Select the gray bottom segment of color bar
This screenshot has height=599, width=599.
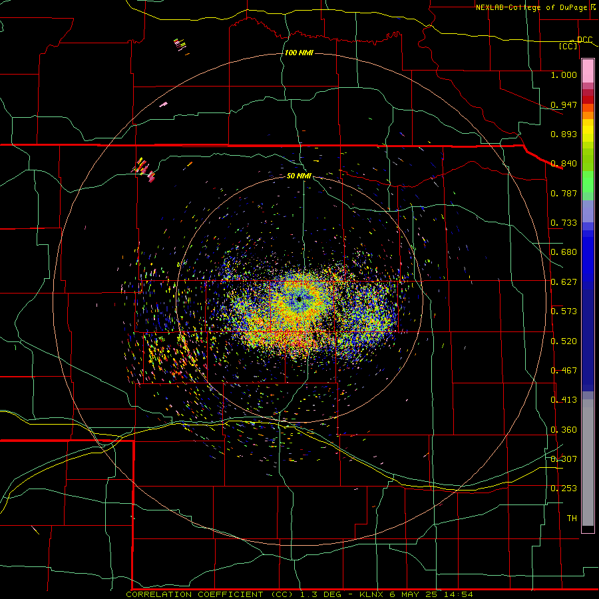pyautogui.click(x=588, y=463)
